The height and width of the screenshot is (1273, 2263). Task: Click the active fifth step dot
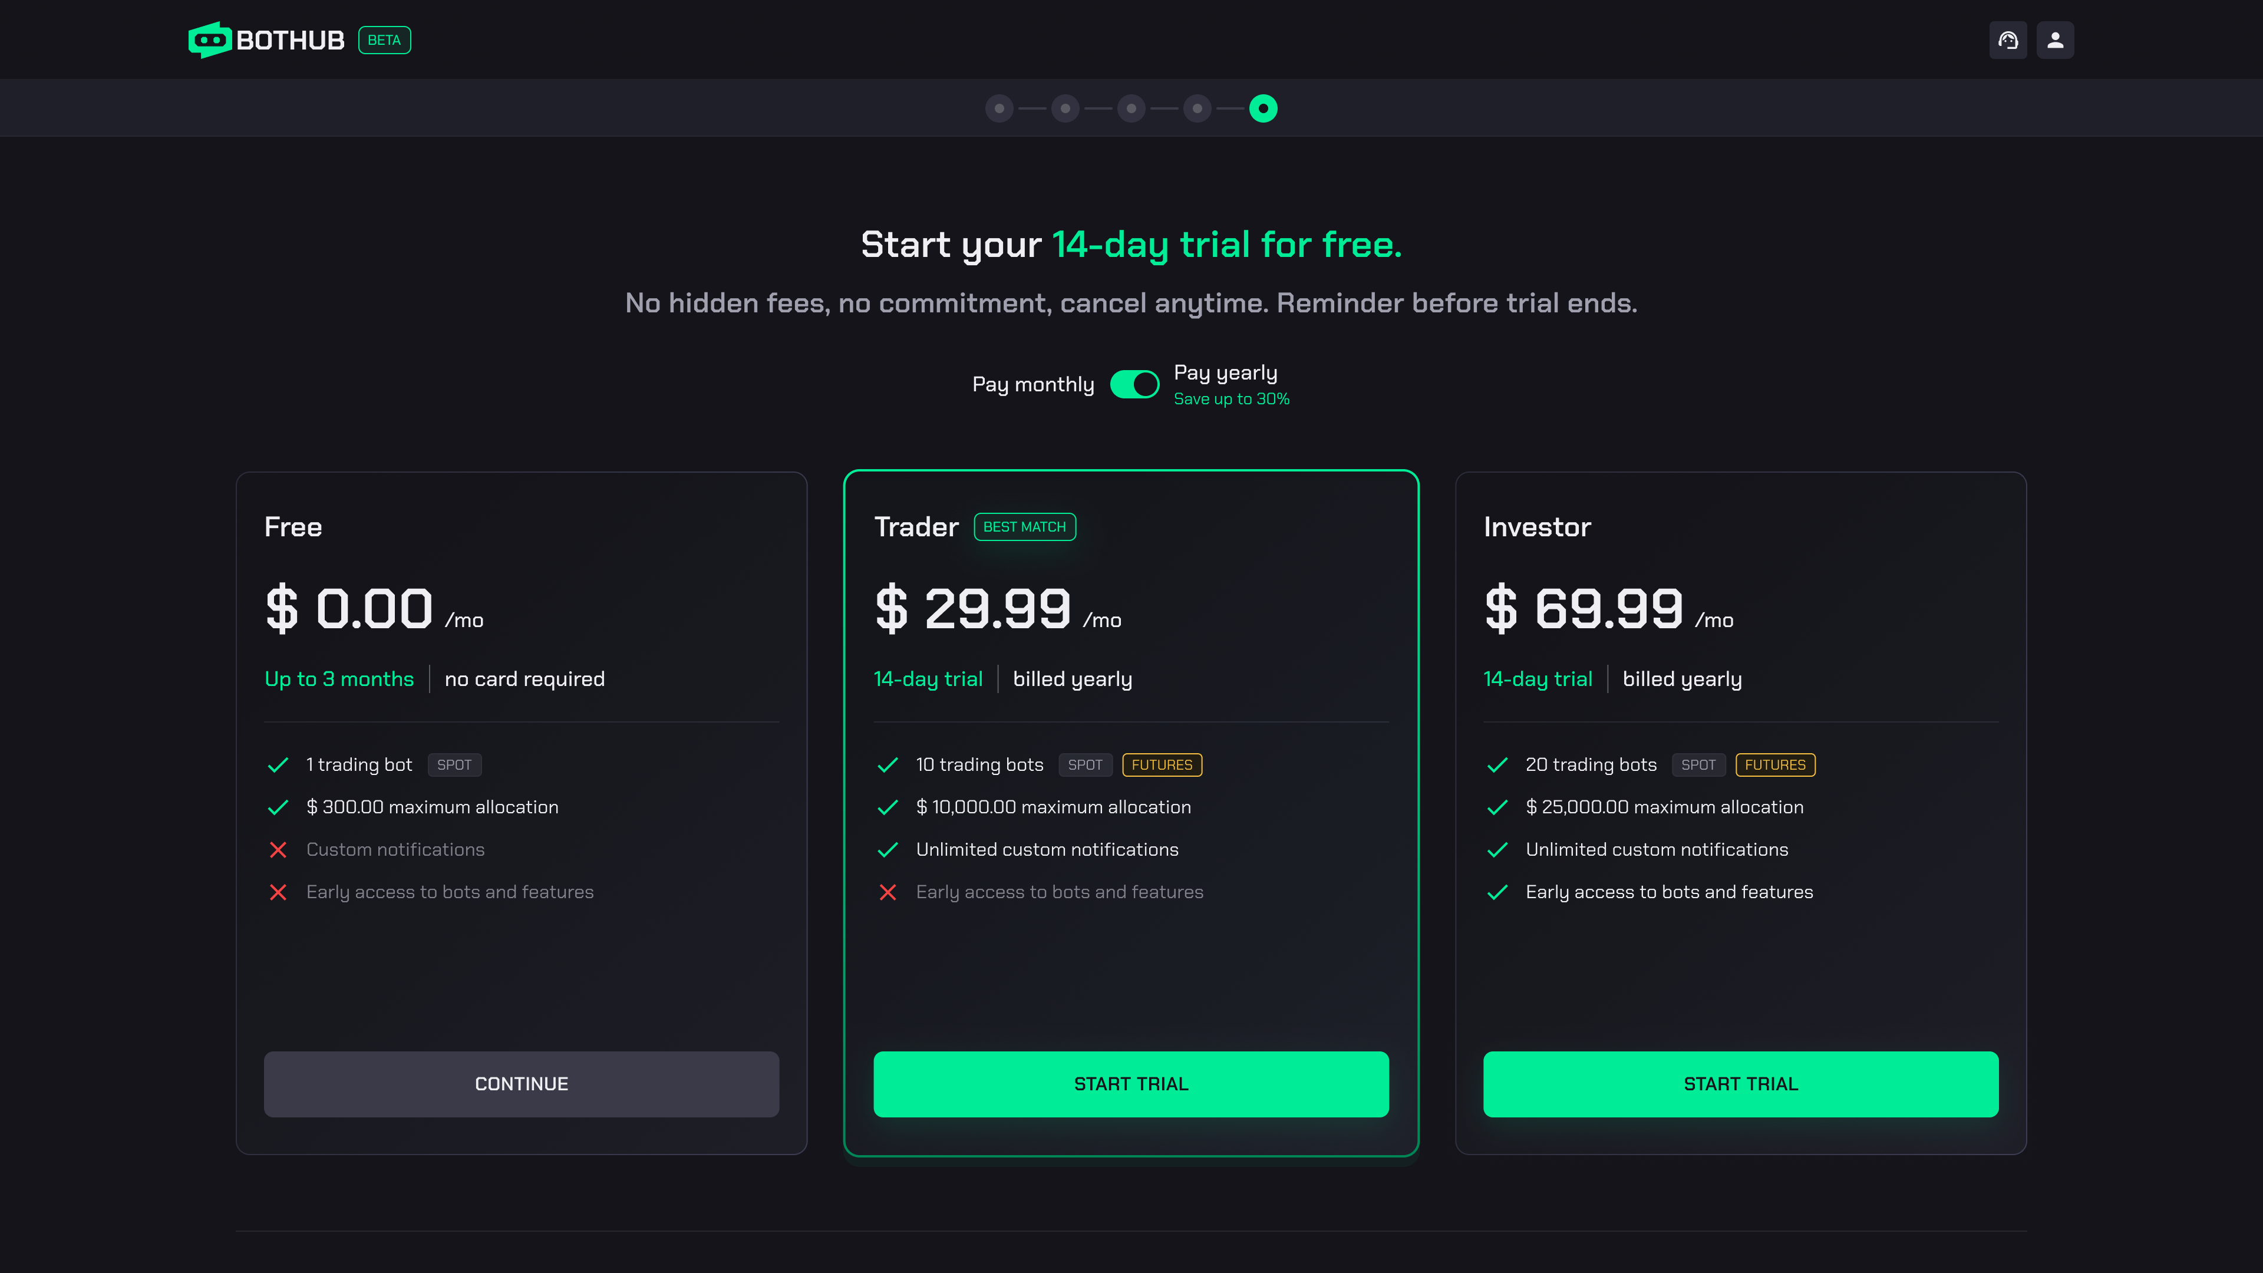click(1264, 109)
